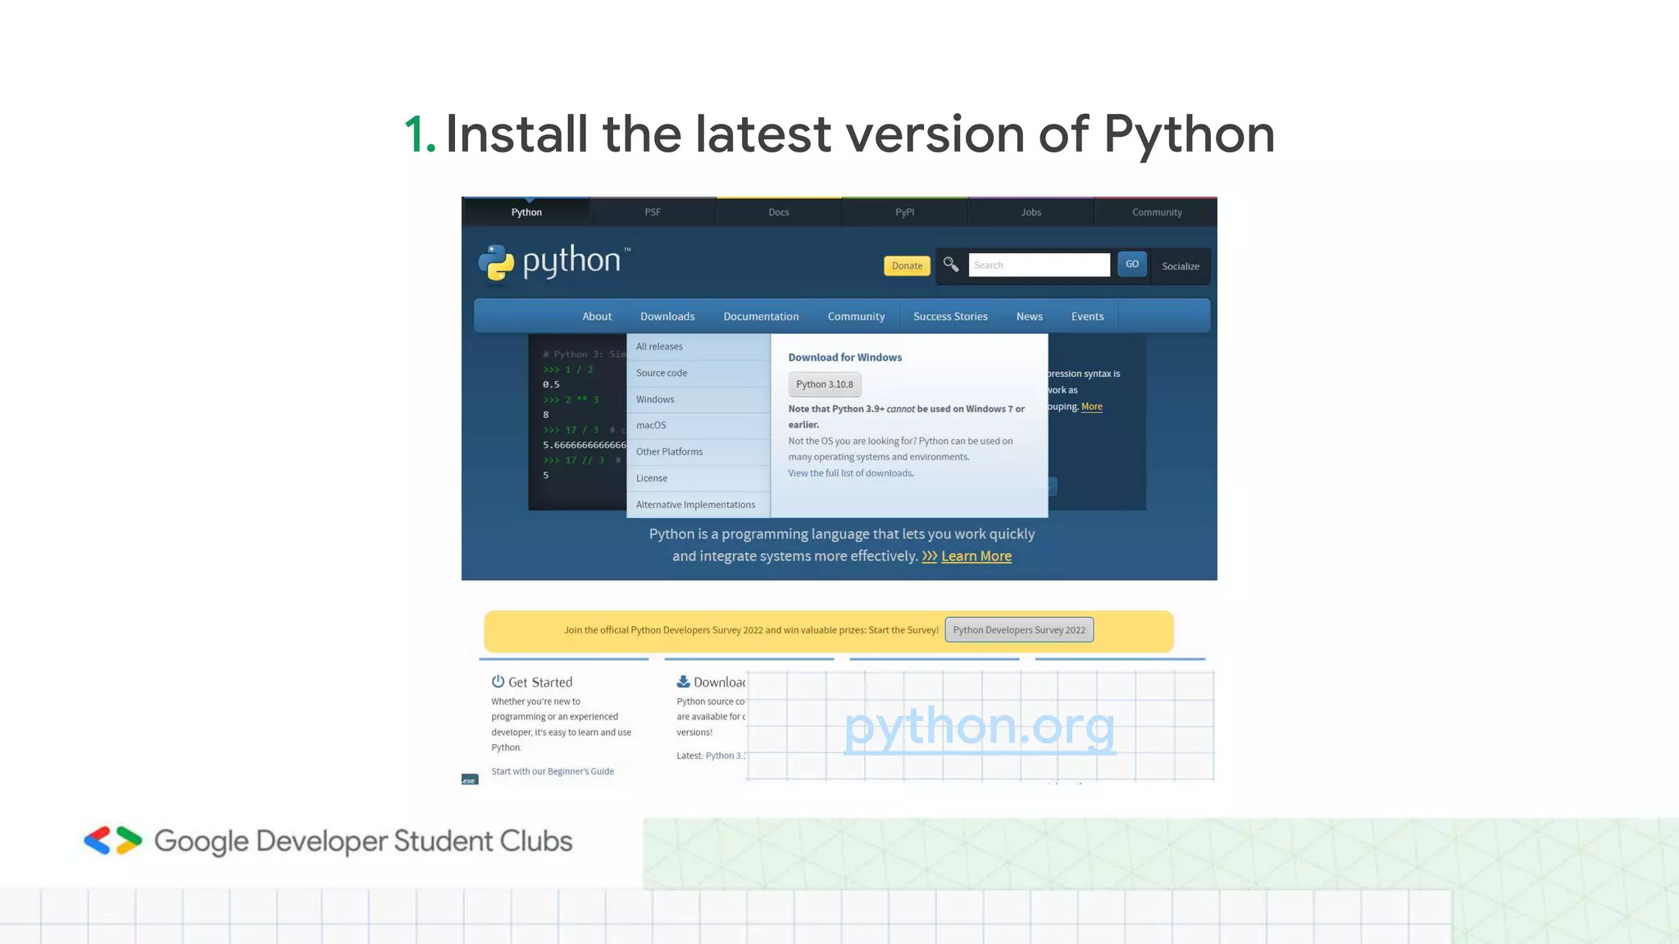Open the python.org hyperlink
Image resolution: width=1679 pixels, height=944 pixels.
979,727
